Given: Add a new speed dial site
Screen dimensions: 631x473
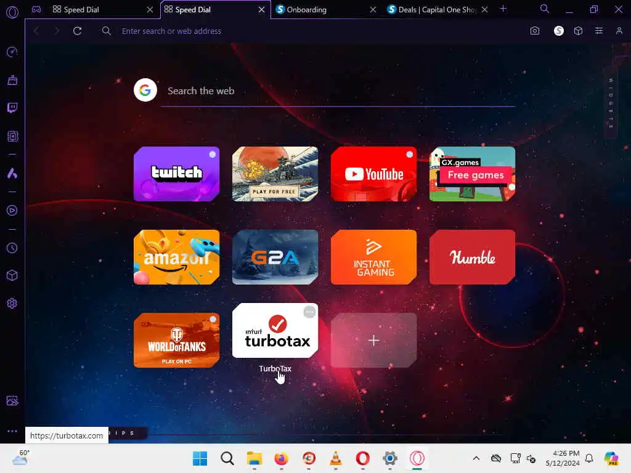Looking at the screenshot, I should 374,340.
